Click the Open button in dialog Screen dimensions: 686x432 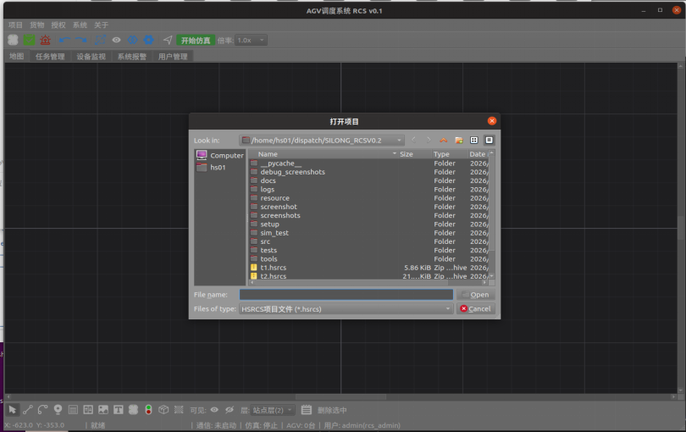476,295
